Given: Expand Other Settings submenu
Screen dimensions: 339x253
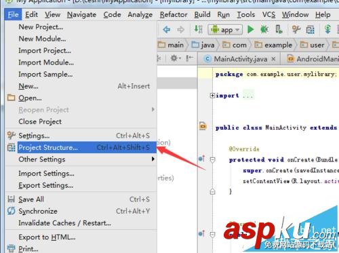Looking at the screenshot, I should [x=81, y=159].
